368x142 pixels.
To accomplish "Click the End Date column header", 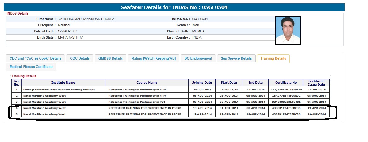I will pyautogui.click(x=255, y=83).
